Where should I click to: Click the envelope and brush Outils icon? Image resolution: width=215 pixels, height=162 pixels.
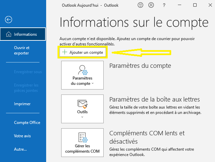pos(82,104)
